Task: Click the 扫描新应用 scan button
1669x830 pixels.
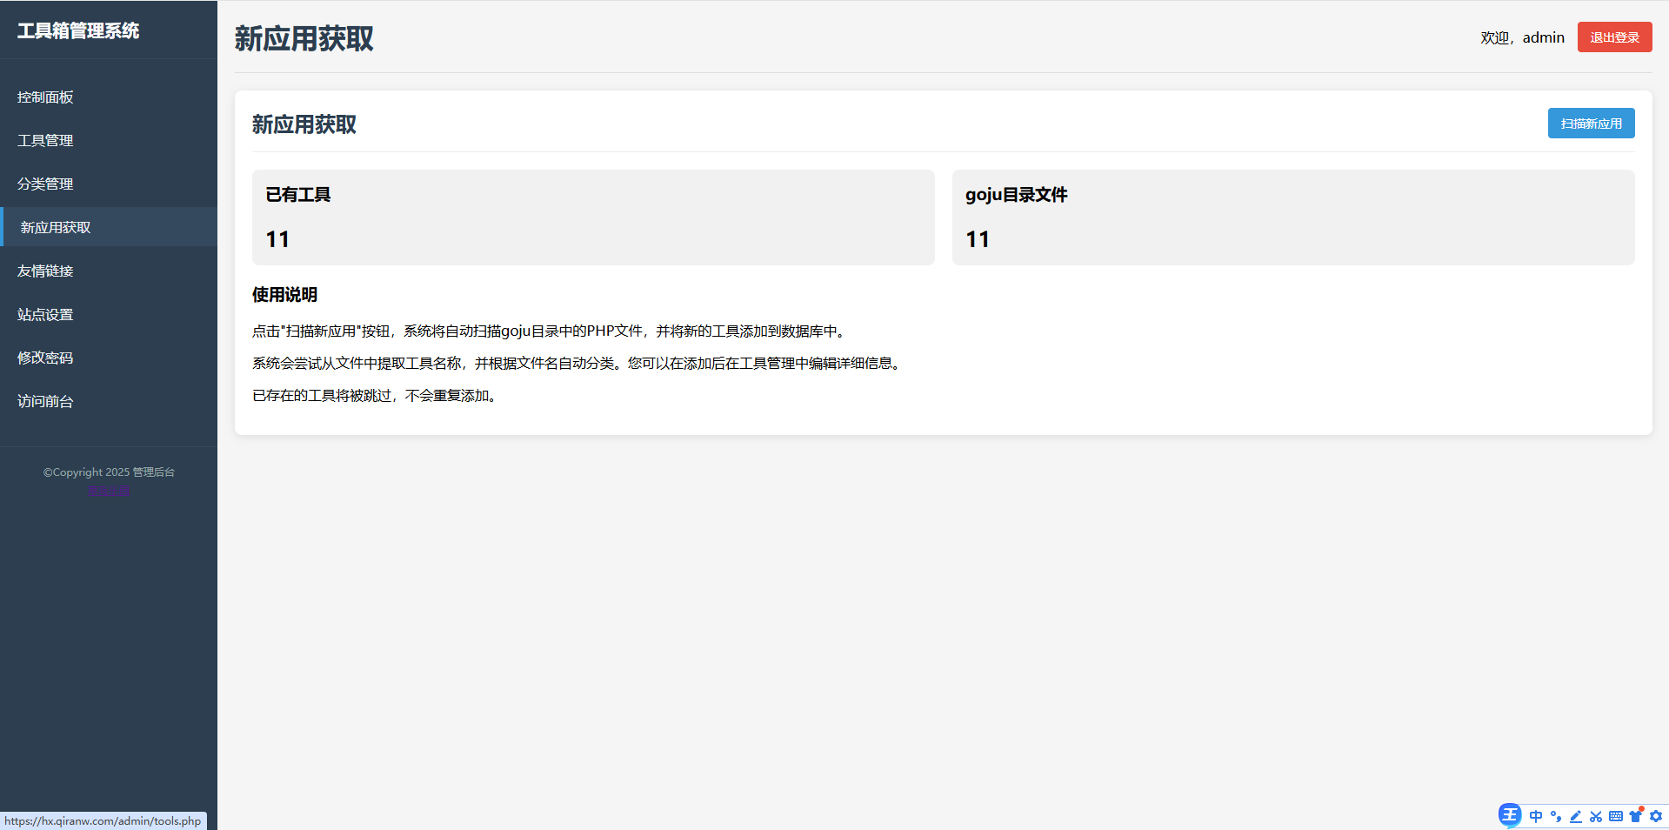Action: [1590, 123]
